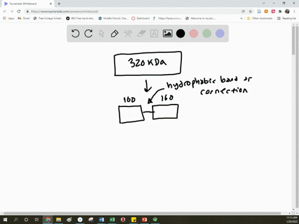Open the Chrome profile avatar
Image resolution: width=299 pixels, height=224 pixels.
pos(287,11)
